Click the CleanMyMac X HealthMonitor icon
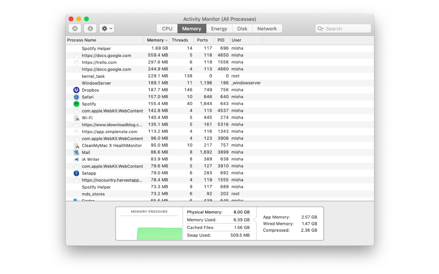Viewport: 439px width, 274px height. tap(76, 146)
